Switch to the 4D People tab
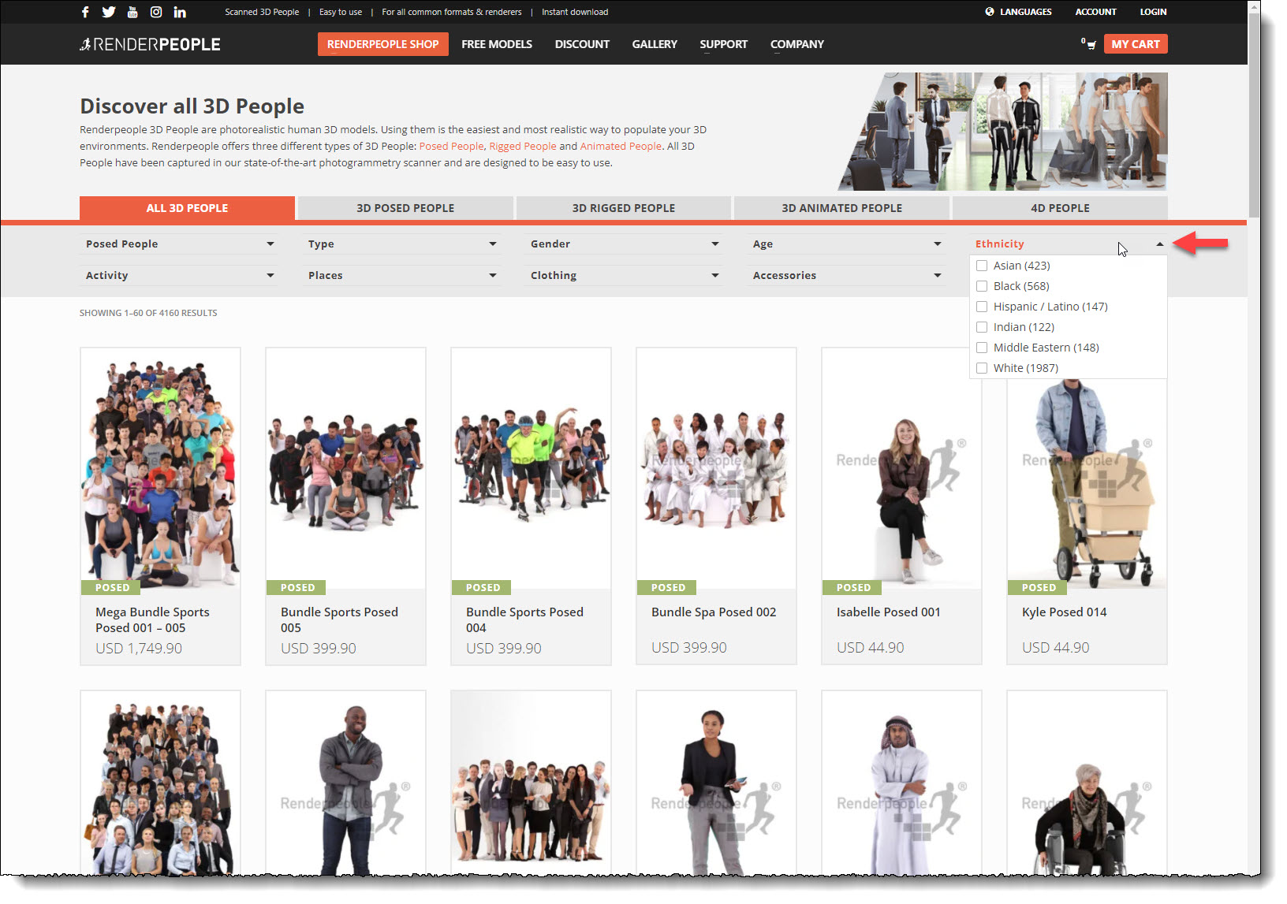Screen dimensions: 1287x904 click(x=1060, y=208)
